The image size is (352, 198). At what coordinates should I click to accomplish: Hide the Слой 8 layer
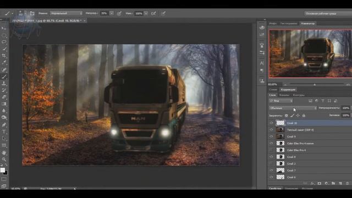coord(271,157)
